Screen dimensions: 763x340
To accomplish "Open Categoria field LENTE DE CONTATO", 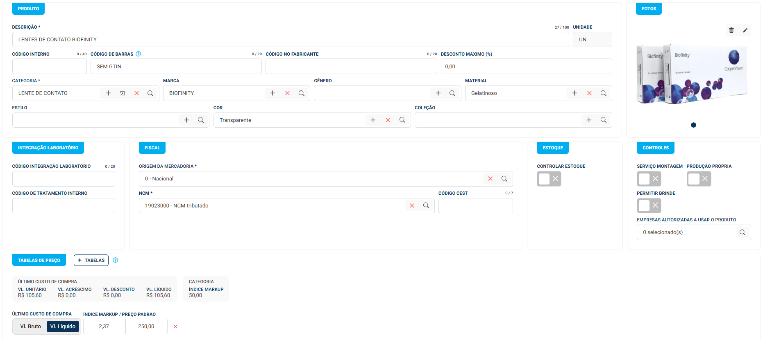I will pyautogui.click(x=86, y=93).
